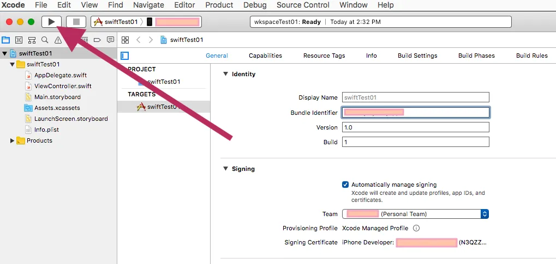Viewport: 556px width, 264px height.
Task: Open the Window menu
Action: [353, 5]
